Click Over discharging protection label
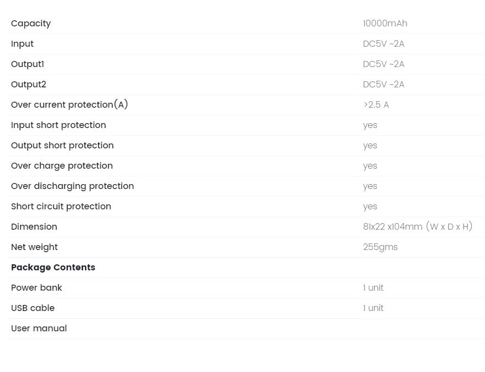485x372 pixels. pyautogui.click(x=73, y=186)
